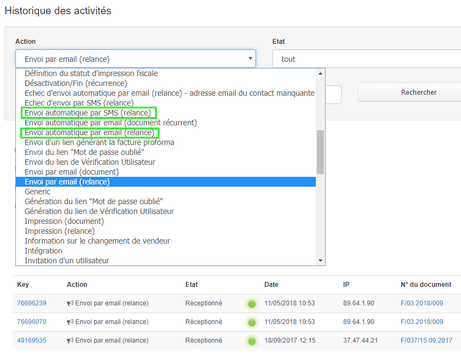Click the dropdown list scrollbar thumb
This screenshot has width=461, height=358.
[x=320, y=152]
